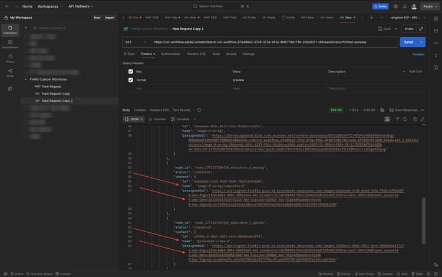
Task: Open Environments in the left sidebar
Action: (x=10, y=44)
